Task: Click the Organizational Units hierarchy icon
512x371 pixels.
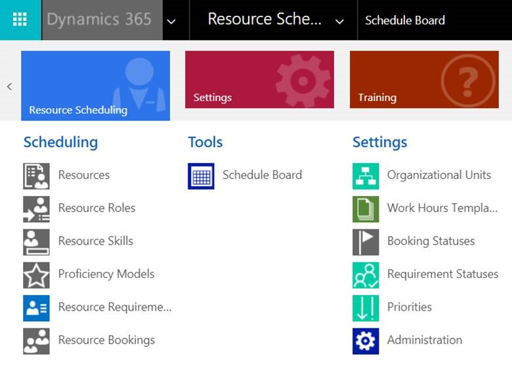Action: coord(366,176)
